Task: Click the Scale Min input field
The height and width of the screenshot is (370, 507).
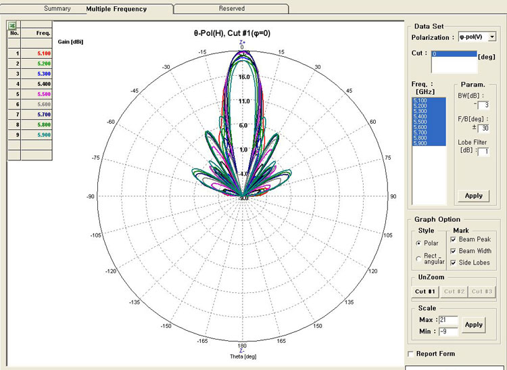Action: coord(448,331)
